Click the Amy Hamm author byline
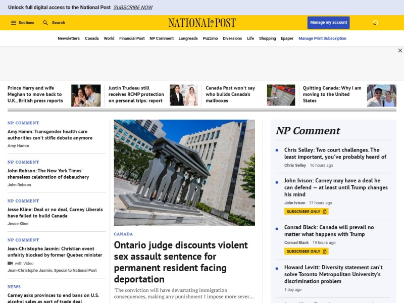The height and width of the screenshot is (303, 404). coord(18,146)
